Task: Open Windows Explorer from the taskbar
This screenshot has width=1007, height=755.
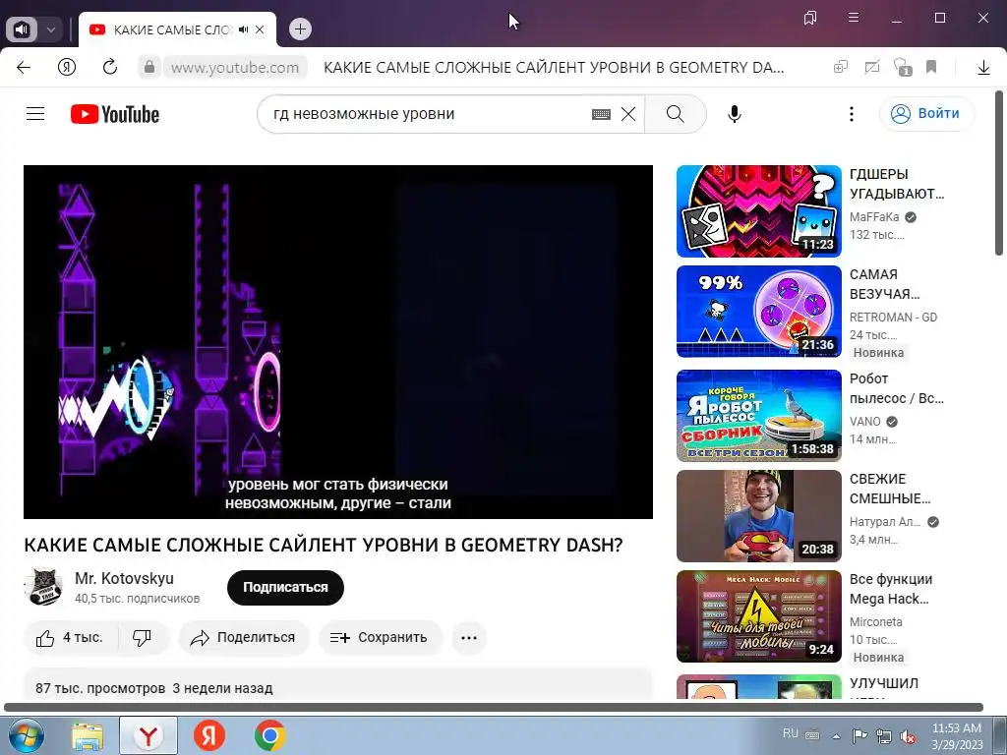Action: point(88,735)
